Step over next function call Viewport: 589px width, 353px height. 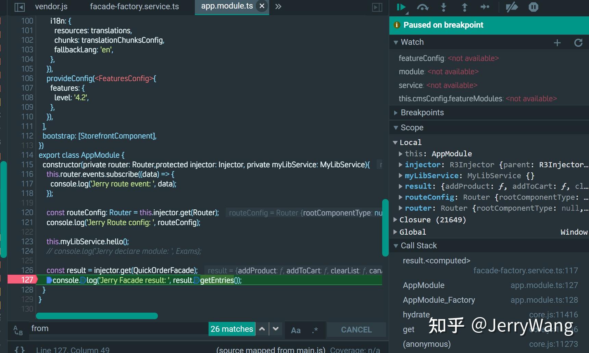pyautogui.click(x=423, y=7)
